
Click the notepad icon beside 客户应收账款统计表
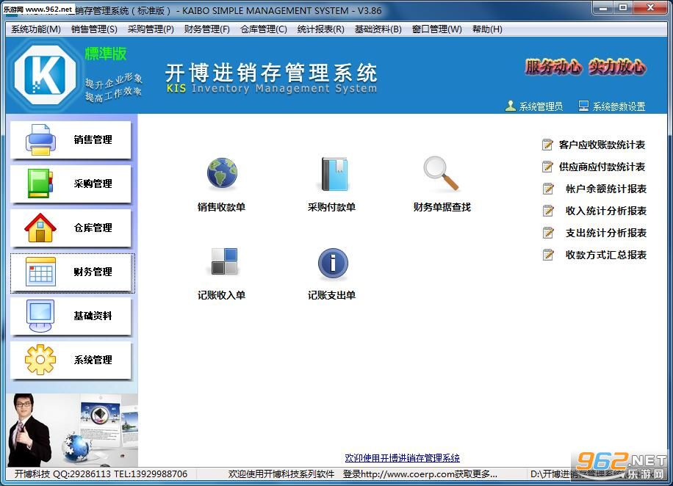coord(547,145)
